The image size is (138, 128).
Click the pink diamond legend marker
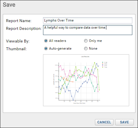click(103, 66)
